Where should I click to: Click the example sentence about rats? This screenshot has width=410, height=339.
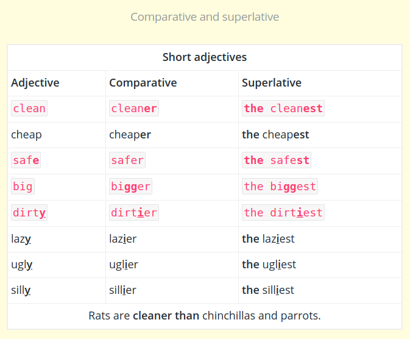click(x=205, y=316)
